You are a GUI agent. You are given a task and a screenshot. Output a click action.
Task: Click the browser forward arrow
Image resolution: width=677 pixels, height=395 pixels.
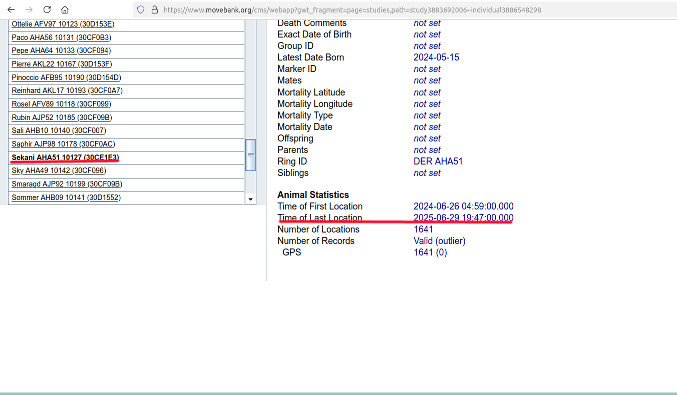point(29,9)
